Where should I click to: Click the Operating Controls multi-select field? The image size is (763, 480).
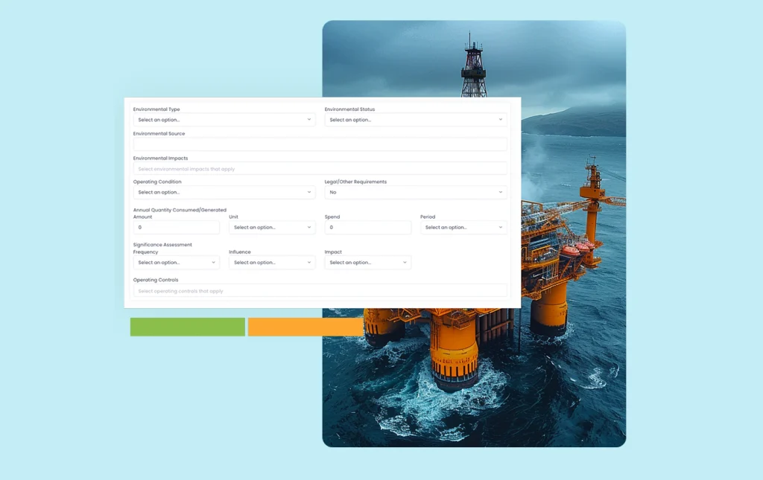click(320, 290)
